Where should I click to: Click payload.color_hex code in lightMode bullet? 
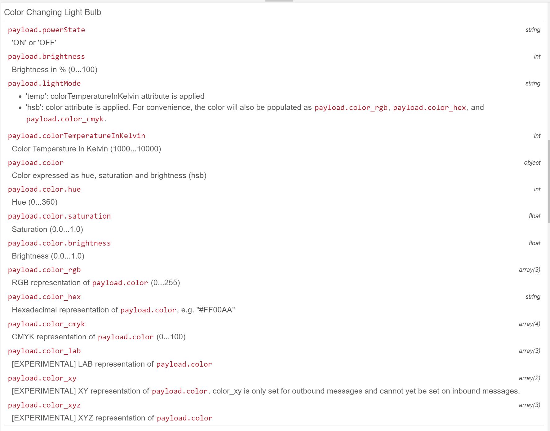(429, 108)
